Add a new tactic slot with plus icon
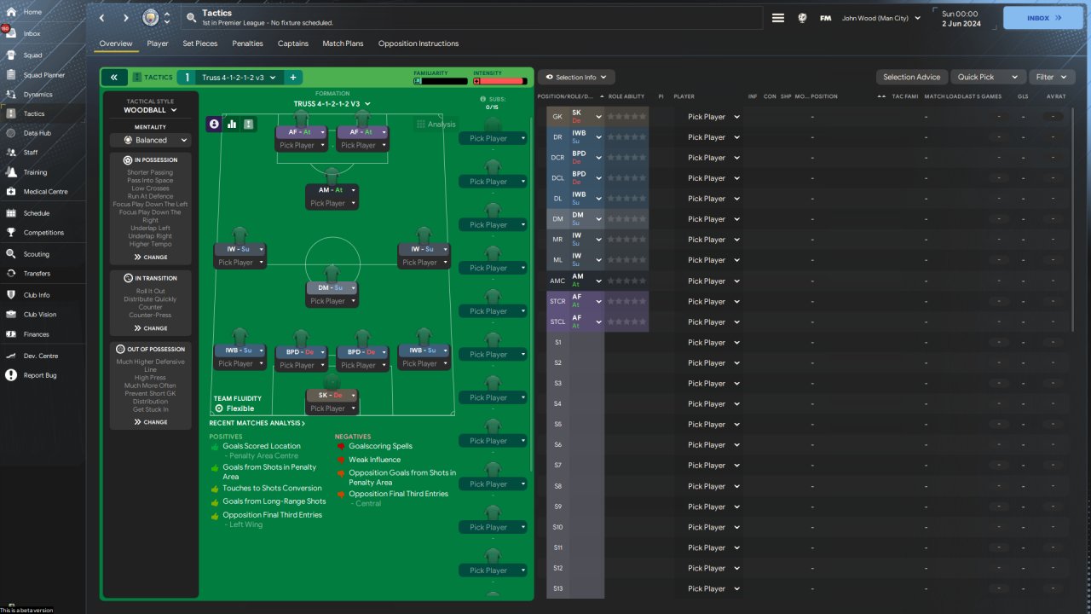Screen dimensions: 1091x614 pyautogui.click(x=292, y=78)
